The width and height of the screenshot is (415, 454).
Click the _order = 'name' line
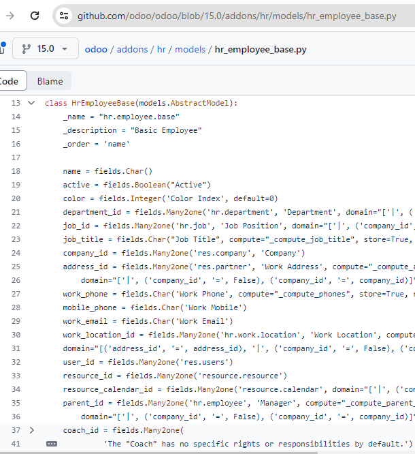click(96, 144)
